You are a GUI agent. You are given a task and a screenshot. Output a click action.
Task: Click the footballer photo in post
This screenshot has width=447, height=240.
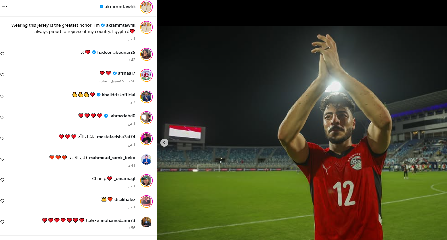point(302,133)
